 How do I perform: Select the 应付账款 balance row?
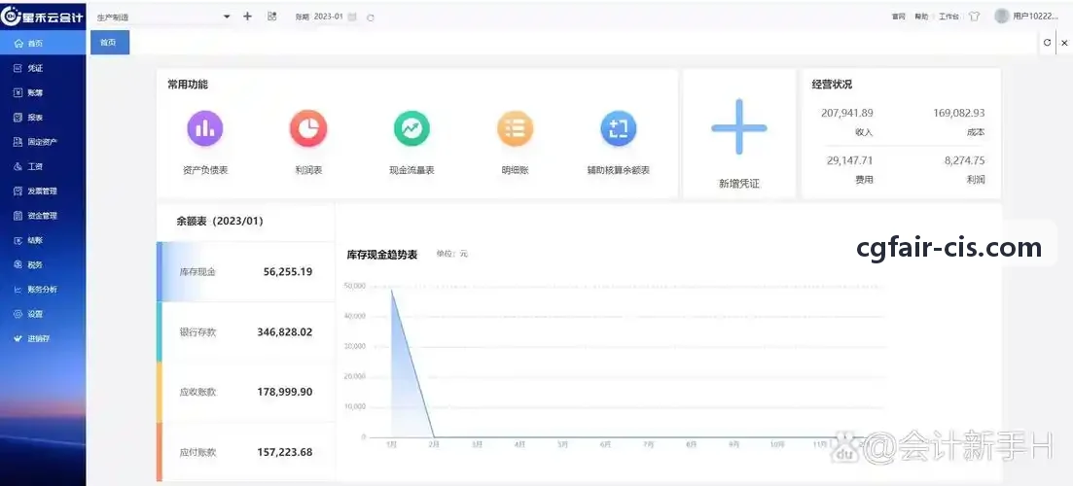coord(246,452)
